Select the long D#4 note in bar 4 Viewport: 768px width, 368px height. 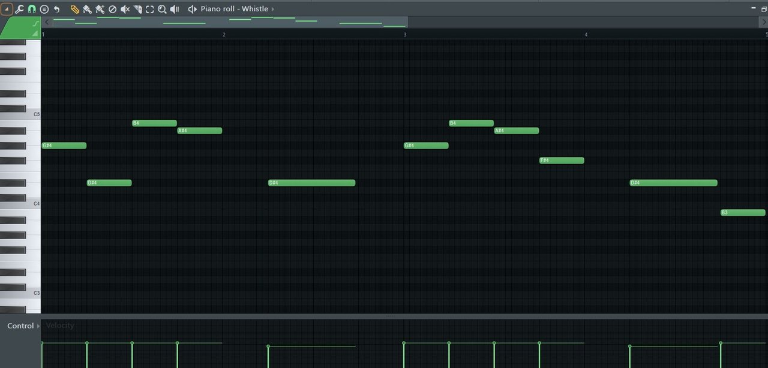tap(674, 183)
